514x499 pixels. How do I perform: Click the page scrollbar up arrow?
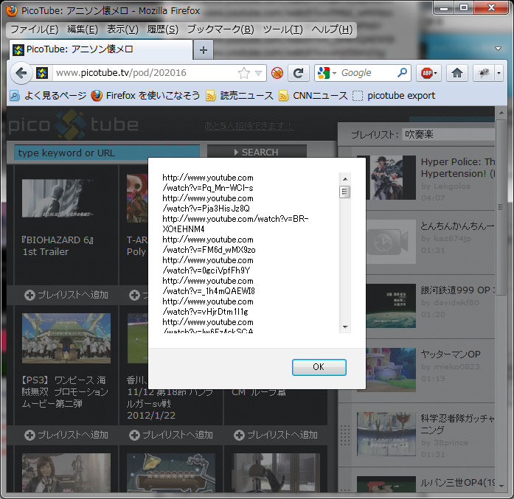point(501,113)
